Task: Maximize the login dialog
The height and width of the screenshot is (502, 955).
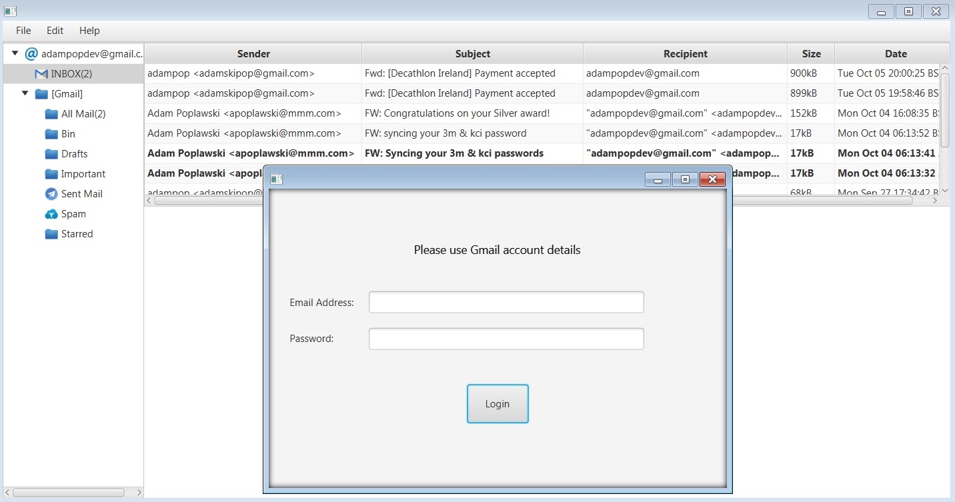Action: click(x=685, y=179)
